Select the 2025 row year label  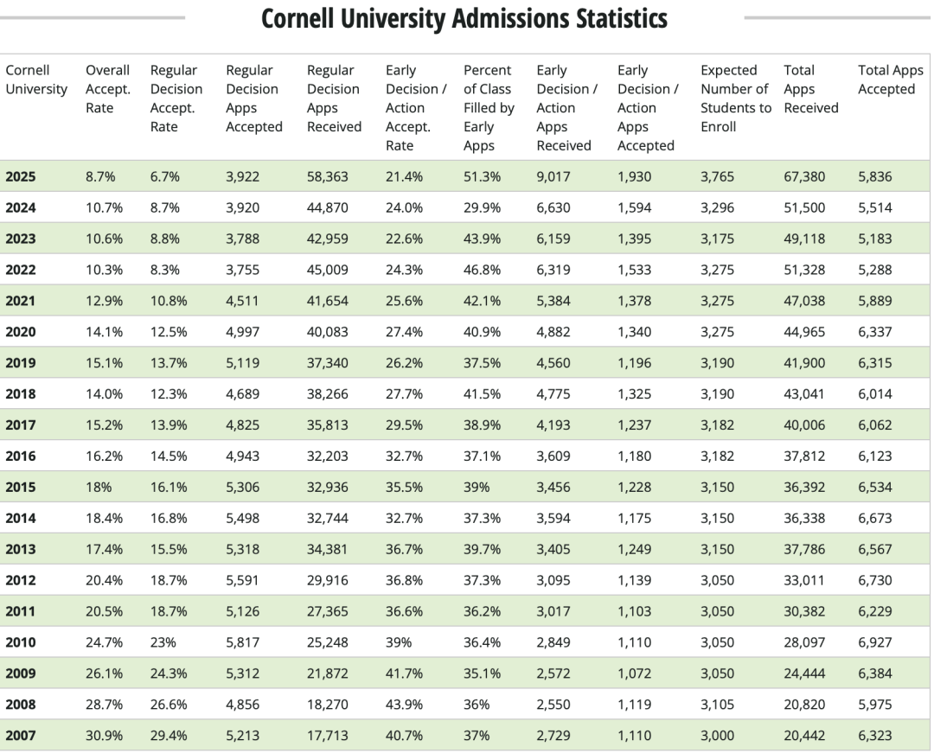21,176
